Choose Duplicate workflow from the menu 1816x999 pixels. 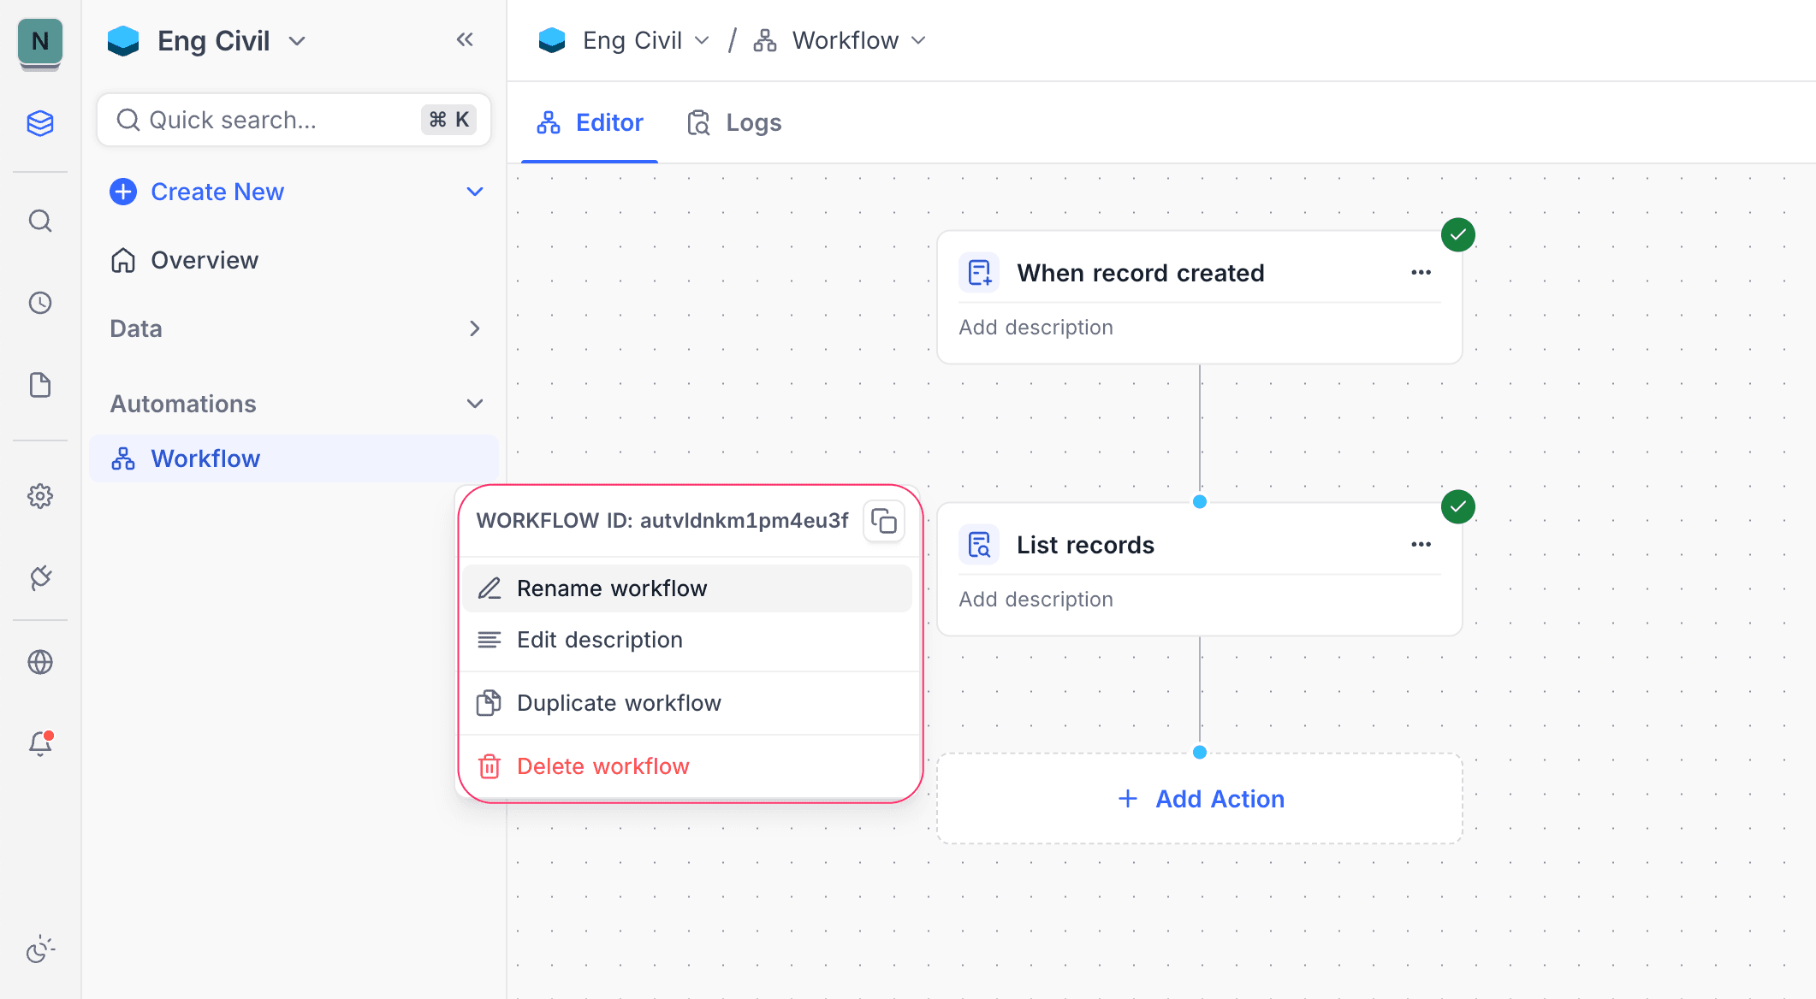619,702
